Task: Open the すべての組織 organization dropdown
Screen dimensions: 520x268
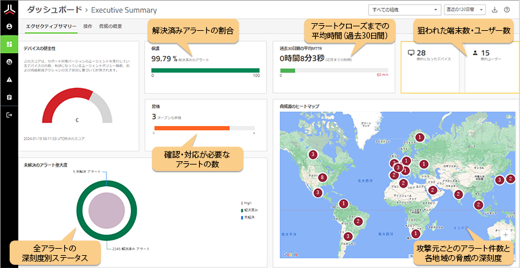Action: tap(403, 10)
